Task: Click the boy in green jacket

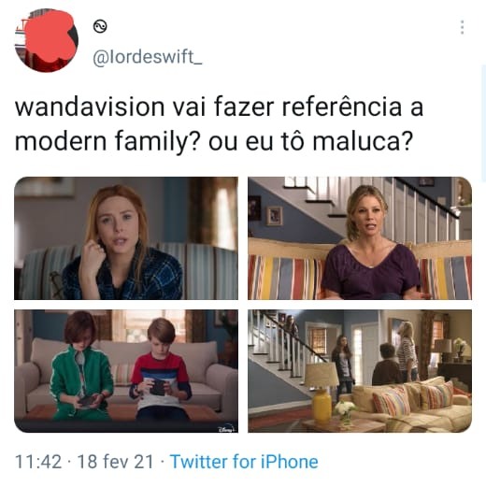Action: point(81,366)
